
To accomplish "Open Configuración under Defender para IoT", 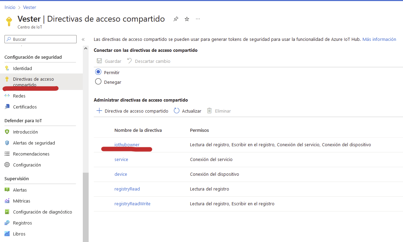I will [x=27, y=165].
